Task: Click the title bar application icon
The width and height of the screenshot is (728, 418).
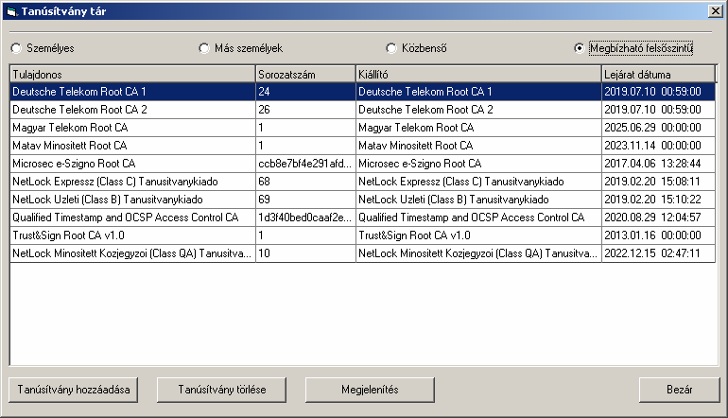Action: [12, 11]
